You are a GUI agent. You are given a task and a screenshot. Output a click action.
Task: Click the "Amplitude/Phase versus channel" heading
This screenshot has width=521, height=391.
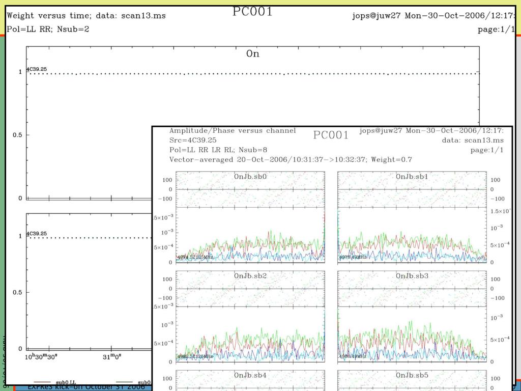click(x=233, y=131)
